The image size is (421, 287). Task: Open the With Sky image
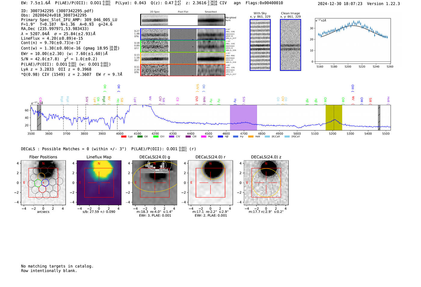pyautogui.click(x=260, y=45)
